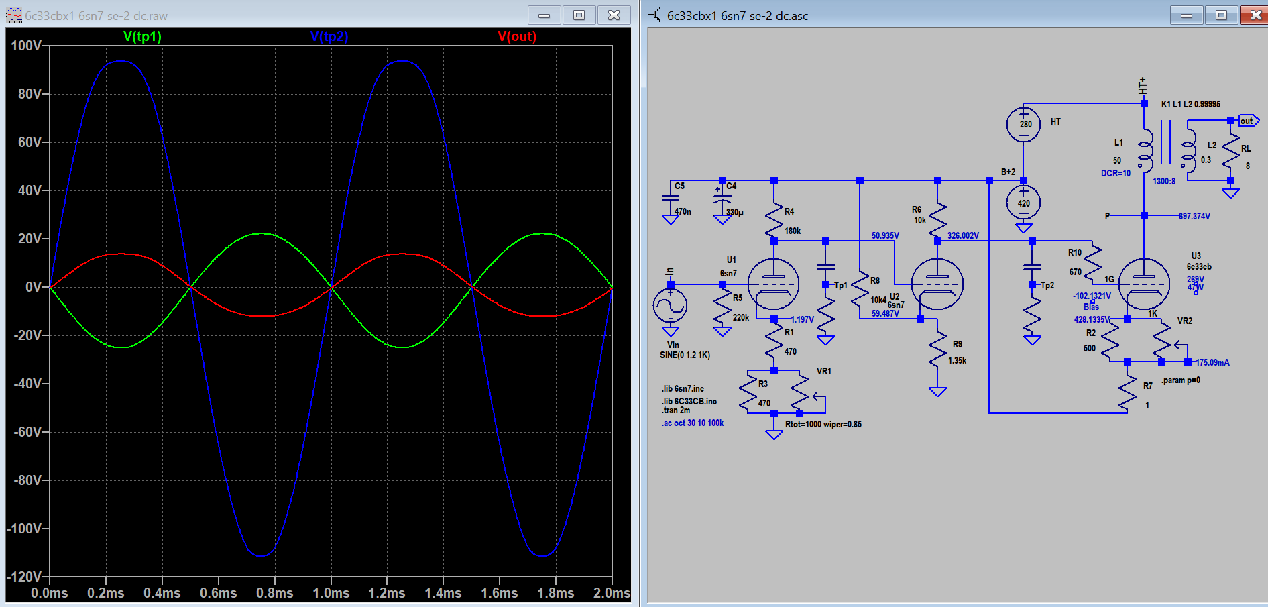This screenshot has width=1268, height=607.
Task: Click the 0V label on vertical axis
Action: pyautogui.click(x=34, y=287)
